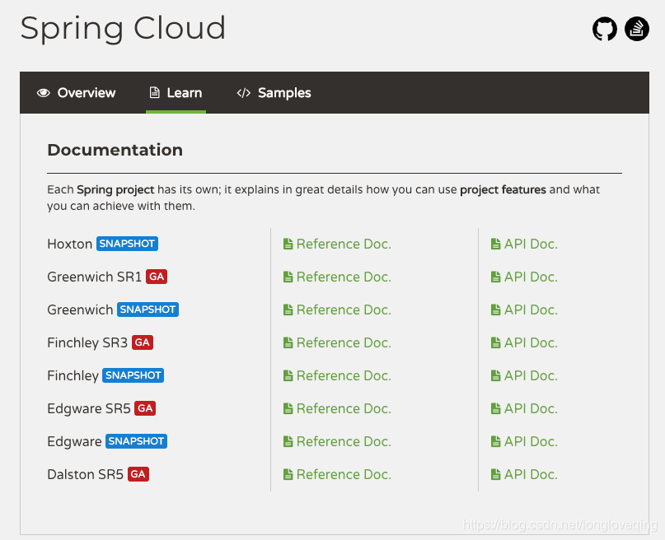This screenshot has height=540, width=665.
Task: Open Reference Doc. for Finchley SR3
Action: [337, 342]
